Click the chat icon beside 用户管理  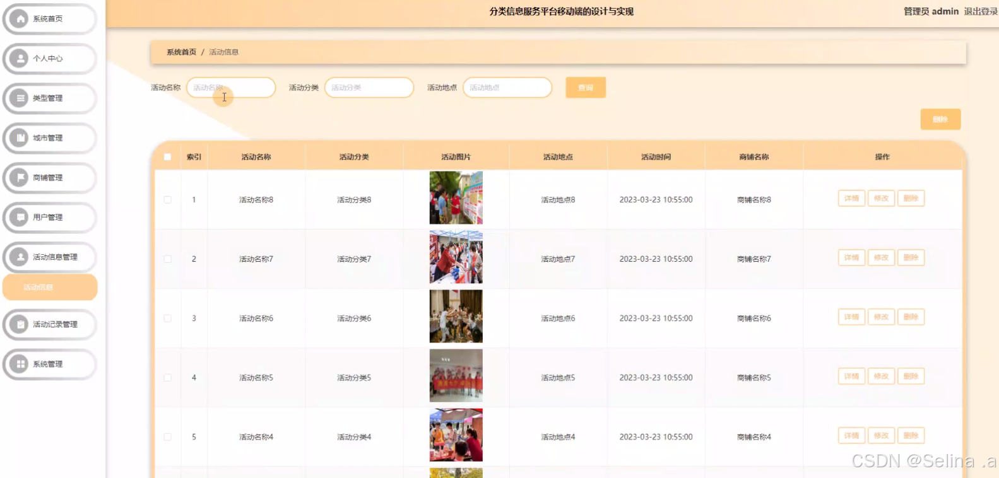click(x=20, y=218)
